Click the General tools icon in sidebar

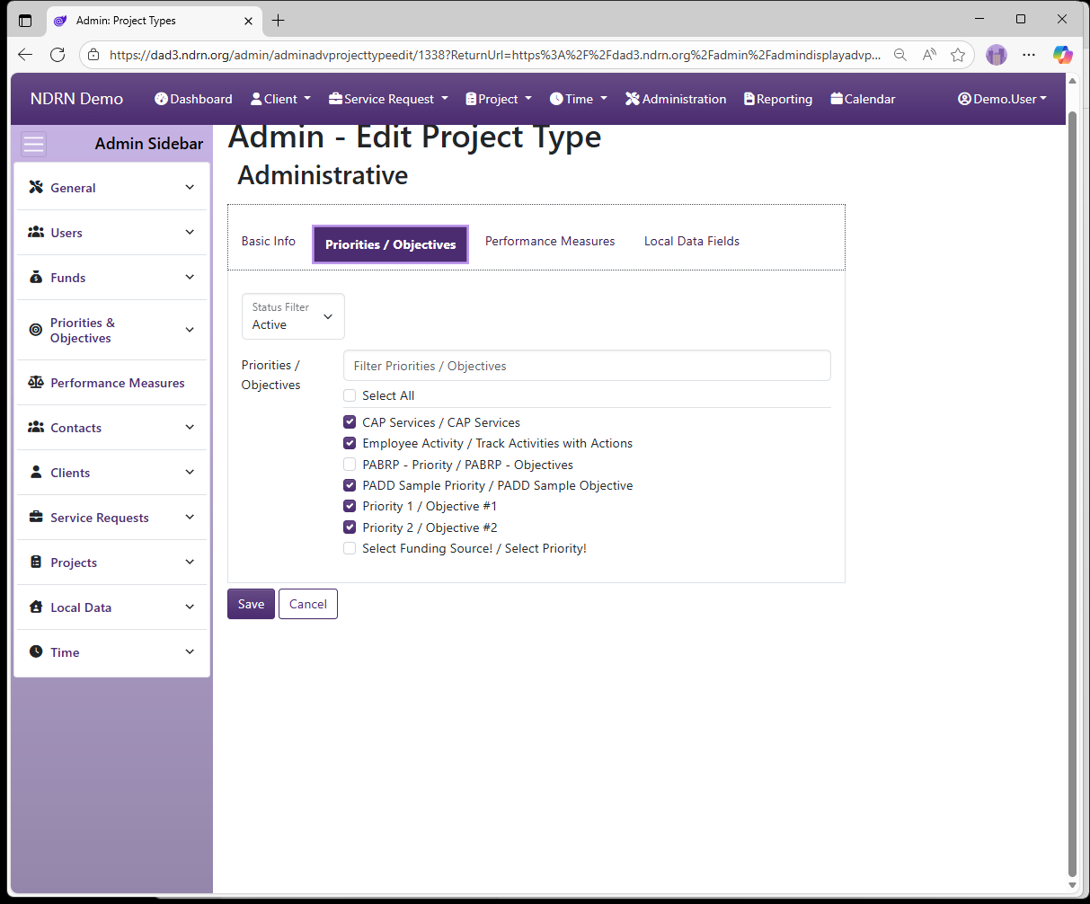pyautogui.click(x=36, y=187)
